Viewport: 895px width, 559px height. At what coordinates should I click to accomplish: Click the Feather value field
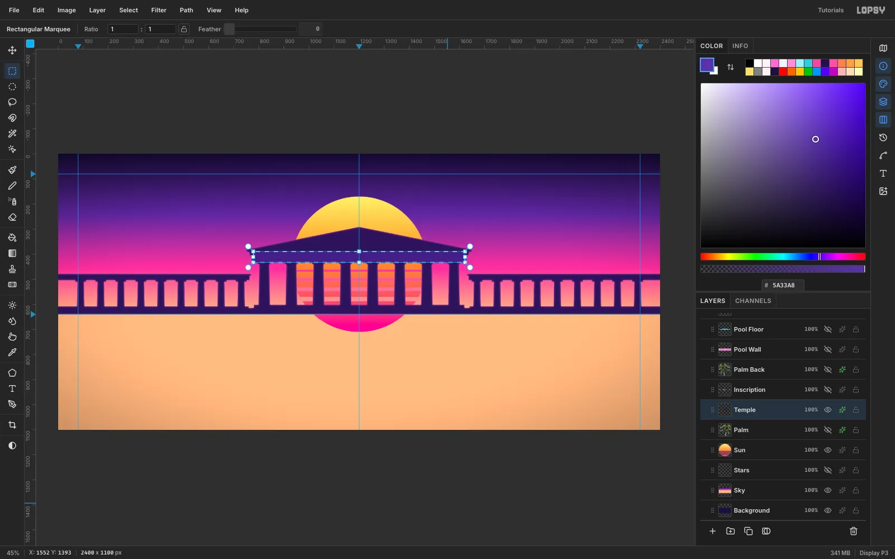point(311,29)
